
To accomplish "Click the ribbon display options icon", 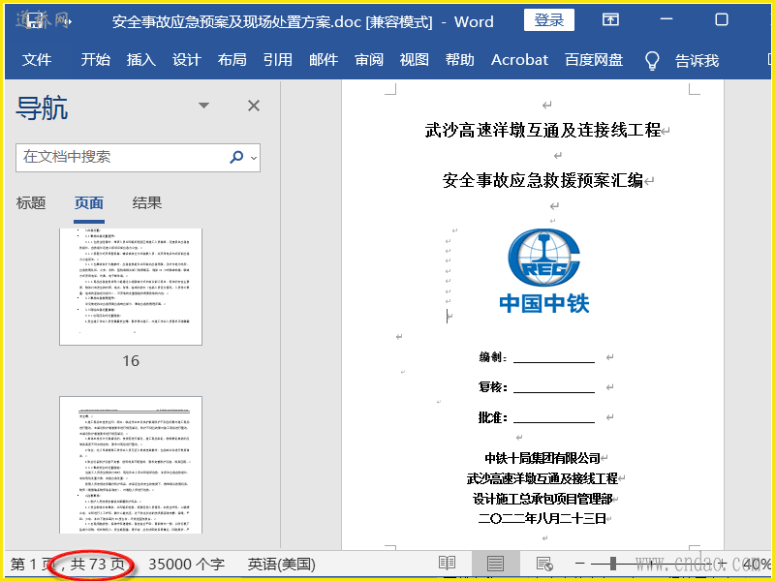I will (x=611, y=19).
